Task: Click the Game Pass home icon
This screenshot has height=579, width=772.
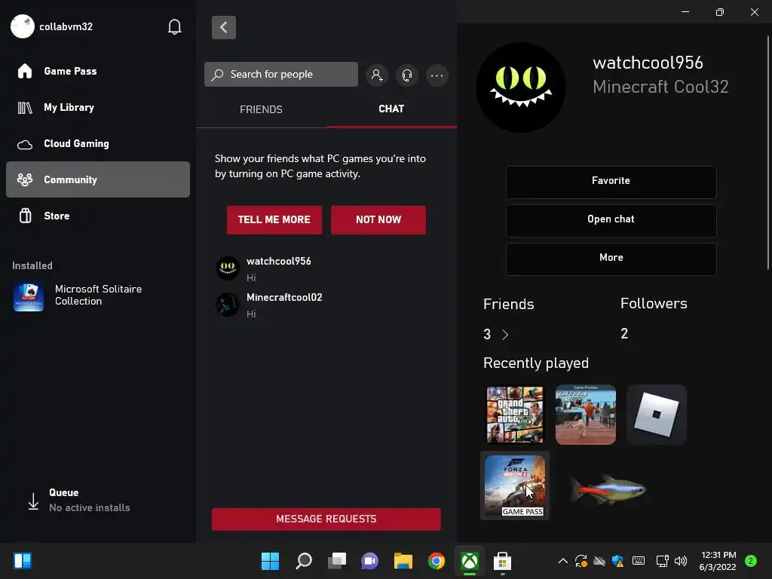Action: click(25, 71)
